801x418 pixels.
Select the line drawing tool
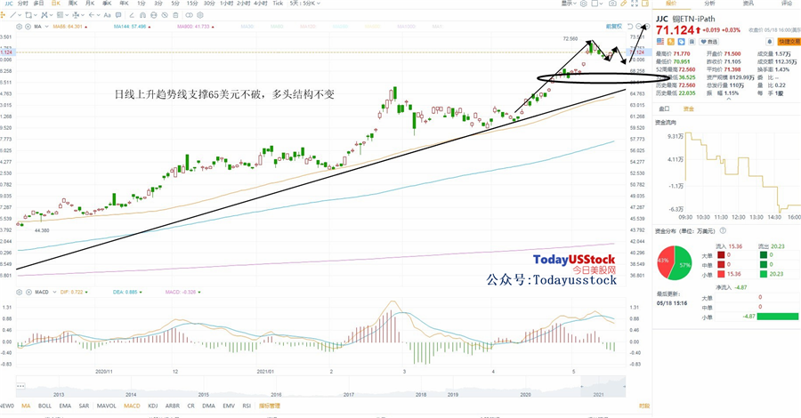[12, 15]
